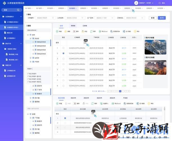The image size is (172, 141).
Task: Tick the checkbox in order row 8
Action: tap(64, 86)
